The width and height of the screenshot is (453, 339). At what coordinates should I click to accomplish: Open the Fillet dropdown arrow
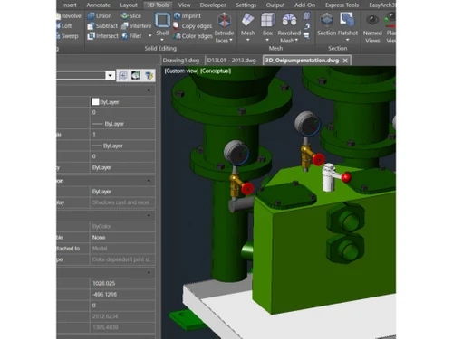point(149,36)
